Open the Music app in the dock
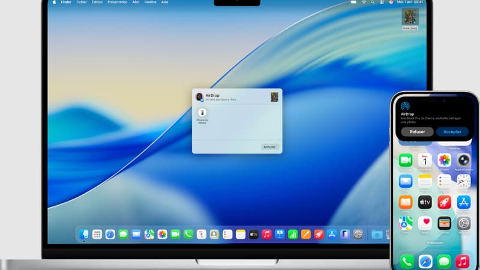480x270 pixels. 266,235
